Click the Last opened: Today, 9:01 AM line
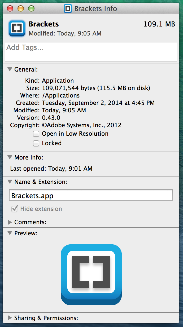 (x=51, y=169)
